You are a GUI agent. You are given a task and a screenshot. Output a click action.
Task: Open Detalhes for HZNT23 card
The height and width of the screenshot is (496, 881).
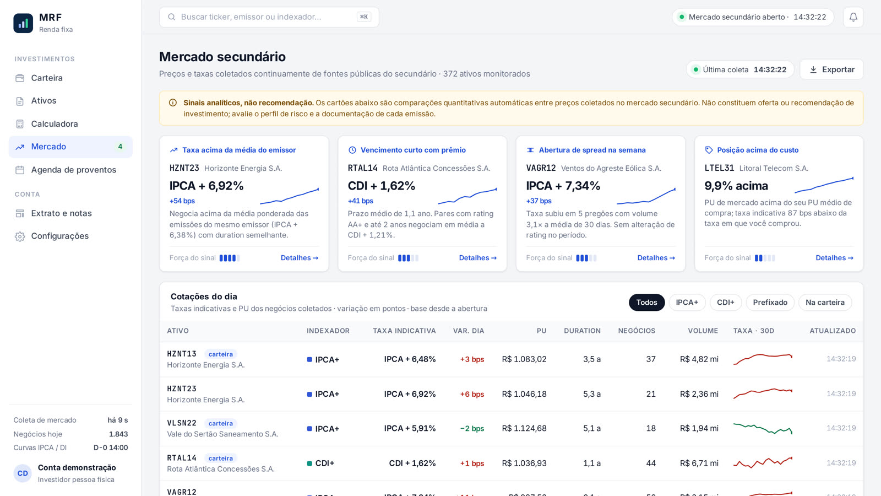300,258
